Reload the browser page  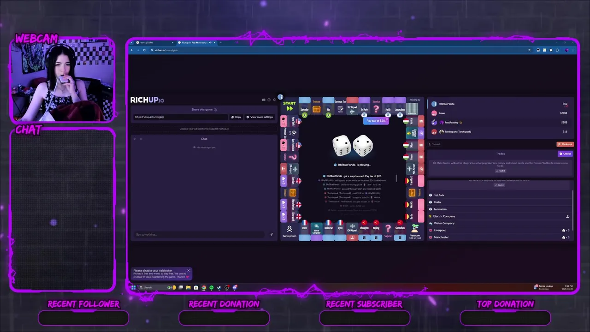click(x=144, y=50)
